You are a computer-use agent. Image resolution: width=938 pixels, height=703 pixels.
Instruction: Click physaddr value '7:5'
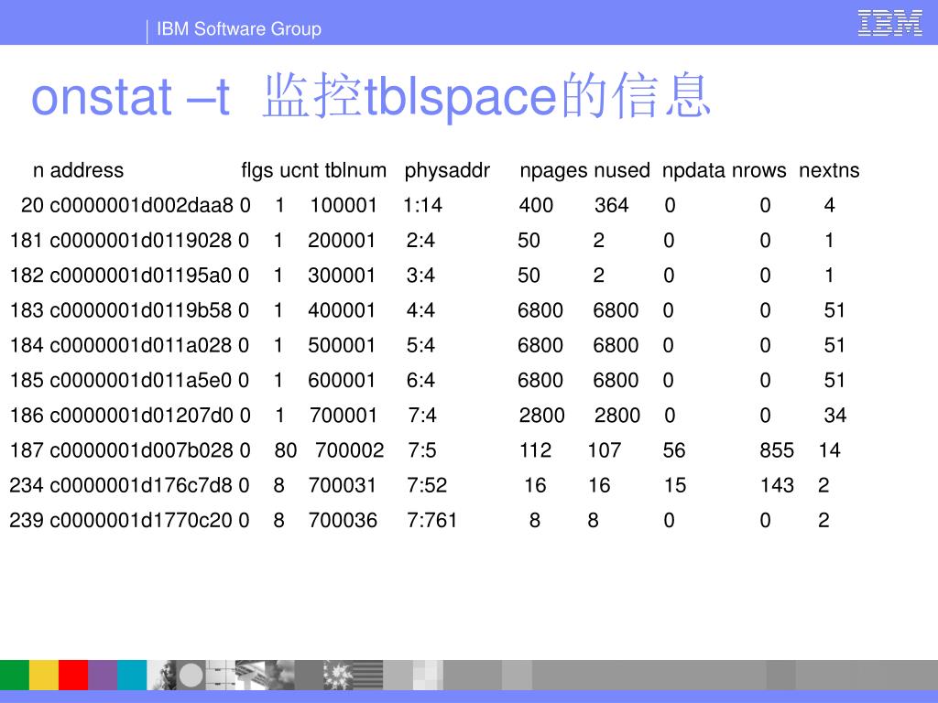click(x=422, y=450)
